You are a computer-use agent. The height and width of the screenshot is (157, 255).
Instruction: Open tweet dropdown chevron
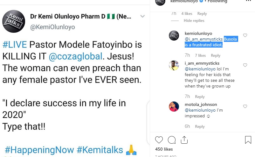coord(142,16)
